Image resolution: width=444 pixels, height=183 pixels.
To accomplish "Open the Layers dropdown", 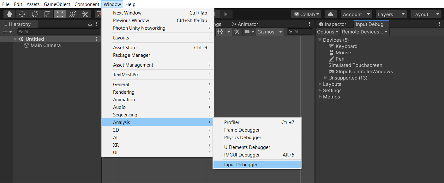I will point(391,14).
